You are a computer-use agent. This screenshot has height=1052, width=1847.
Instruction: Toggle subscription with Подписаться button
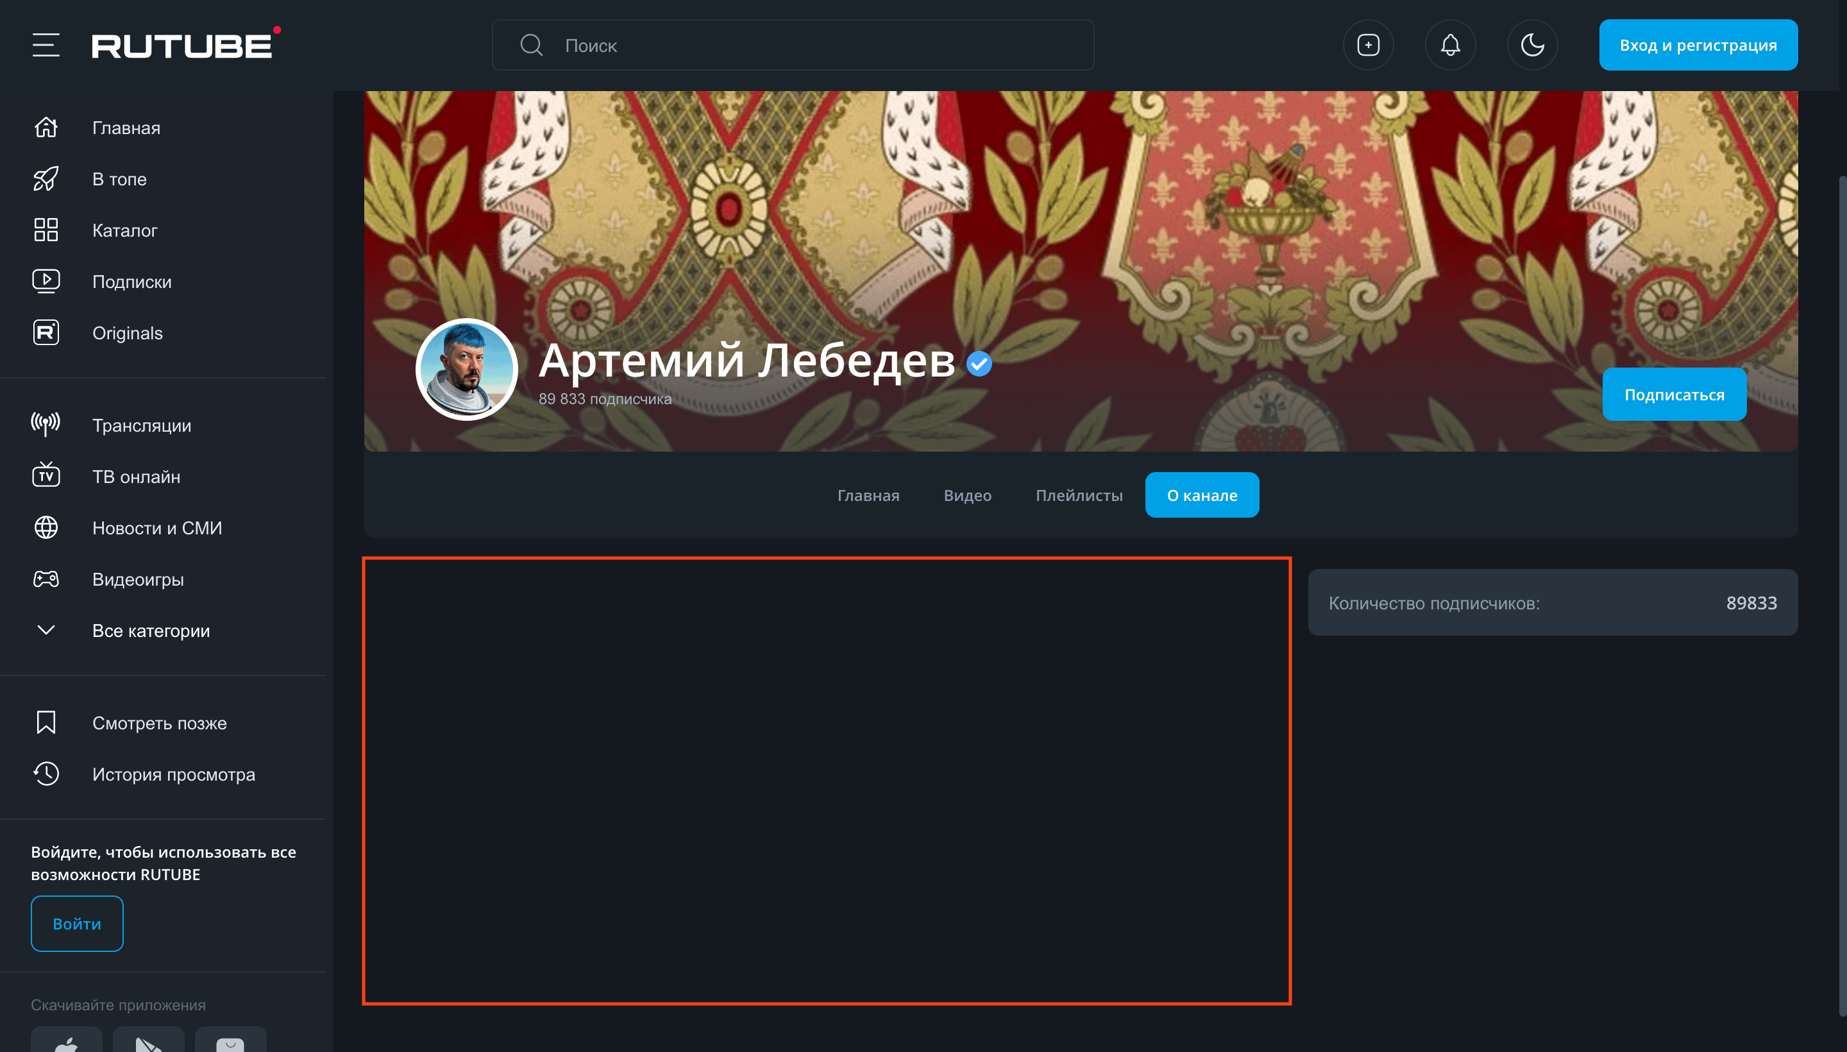pyautogui.click(x=1674, y=394)
